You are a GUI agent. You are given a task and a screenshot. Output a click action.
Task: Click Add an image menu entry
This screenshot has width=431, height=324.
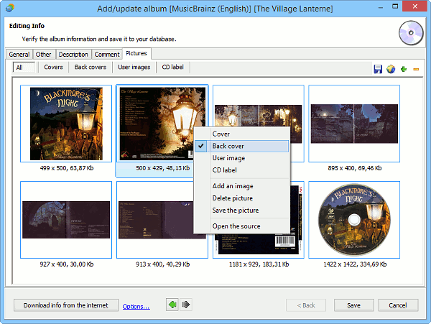pyautogui.click(x=242, y=186)
